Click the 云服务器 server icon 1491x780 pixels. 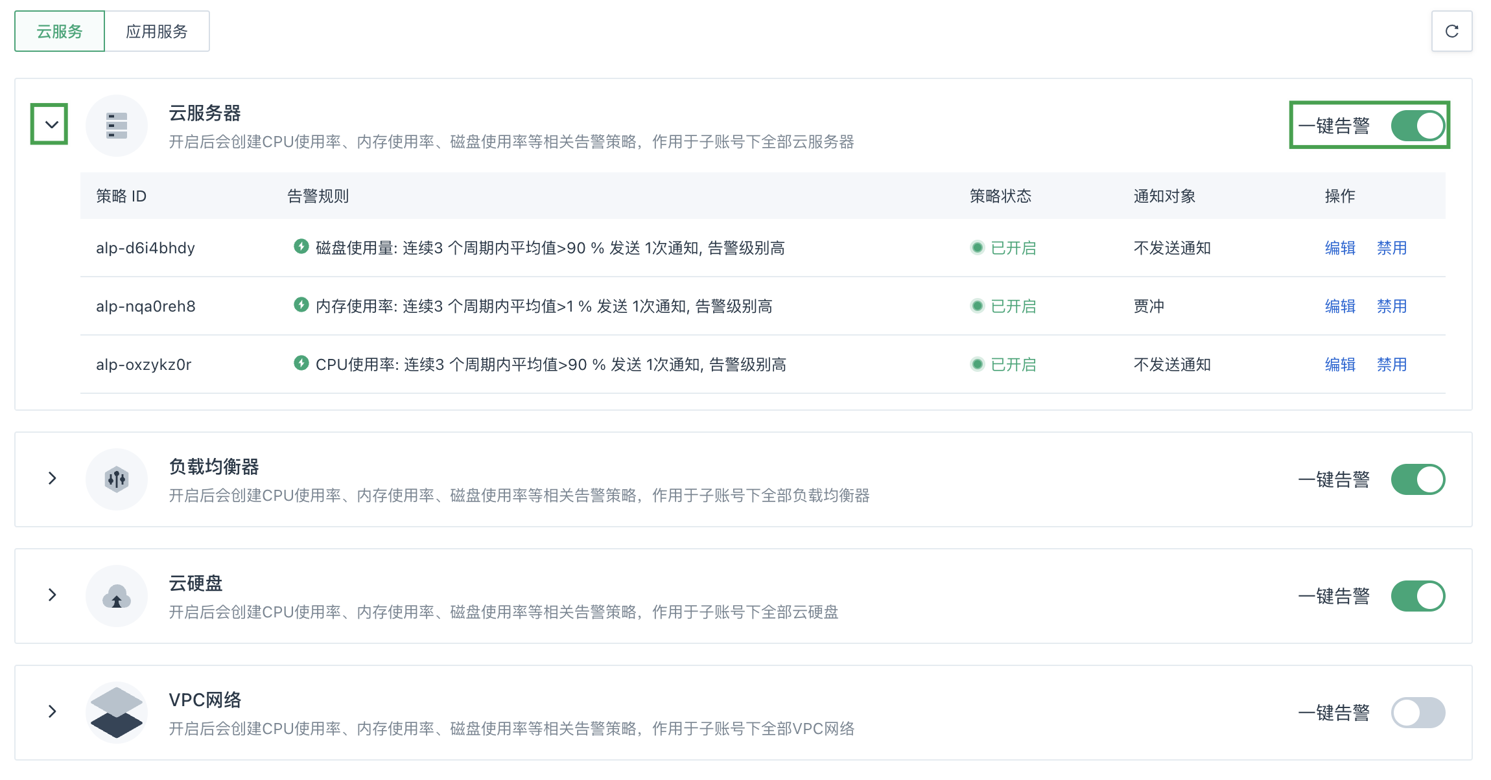pos(117,126)
